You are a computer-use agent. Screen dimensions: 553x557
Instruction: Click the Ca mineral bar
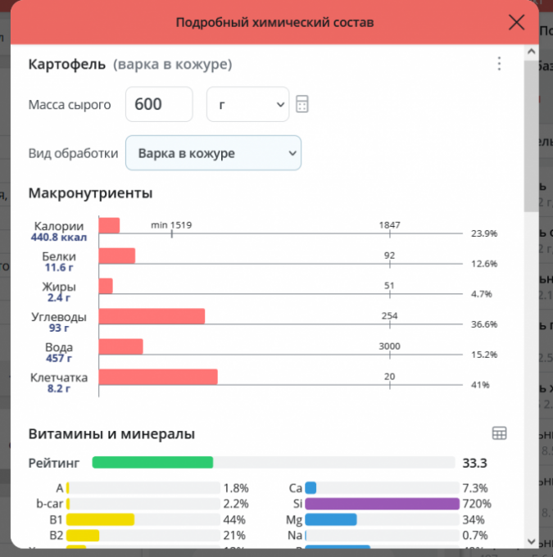(x=311, y=488)
